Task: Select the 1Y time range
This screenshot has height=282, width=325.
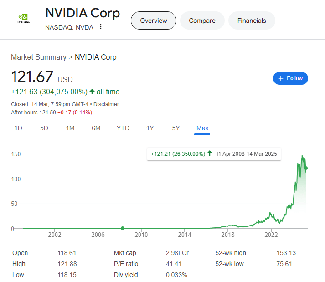Action: [150, 128]
